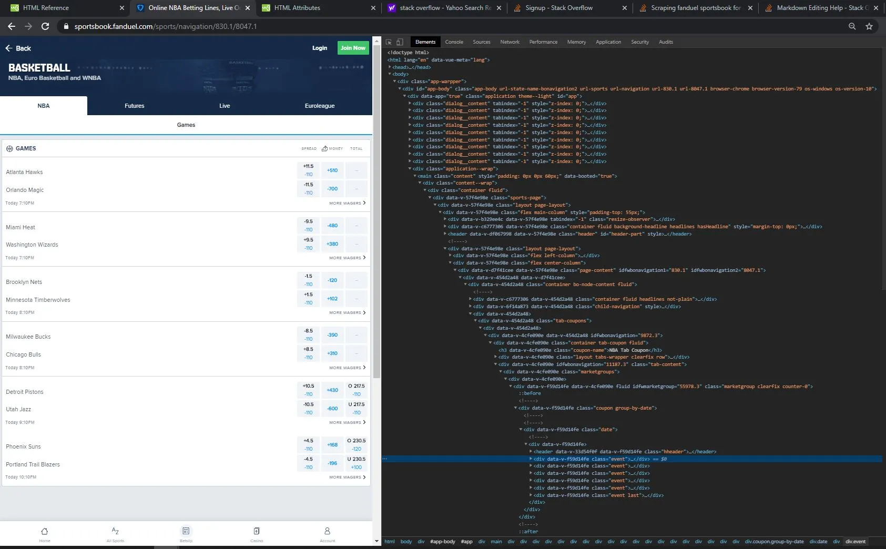The height and width of the screenshot is (549, 886).
Task: Close the Yahoo Search browser tab
Action: 499,8
